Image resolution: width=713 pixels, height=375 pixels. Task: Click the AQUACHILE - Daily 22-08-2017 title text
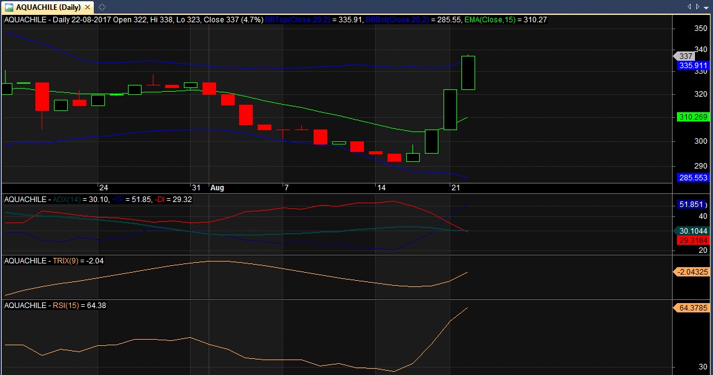coord(57,20)
